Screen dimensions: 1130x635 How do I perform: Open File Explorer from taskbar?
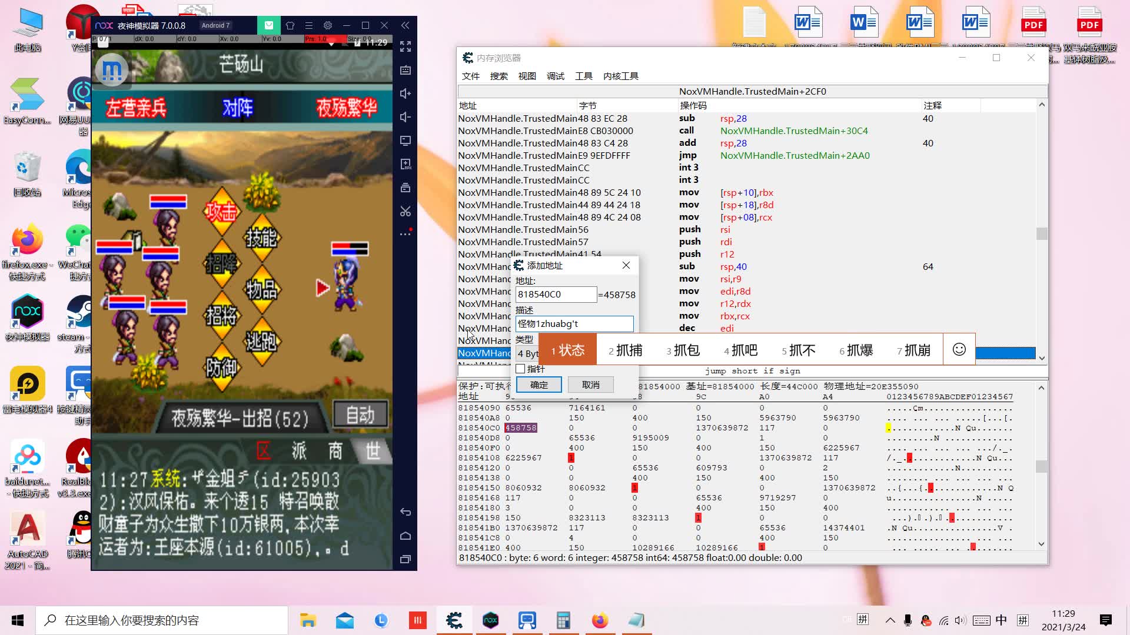308,620
